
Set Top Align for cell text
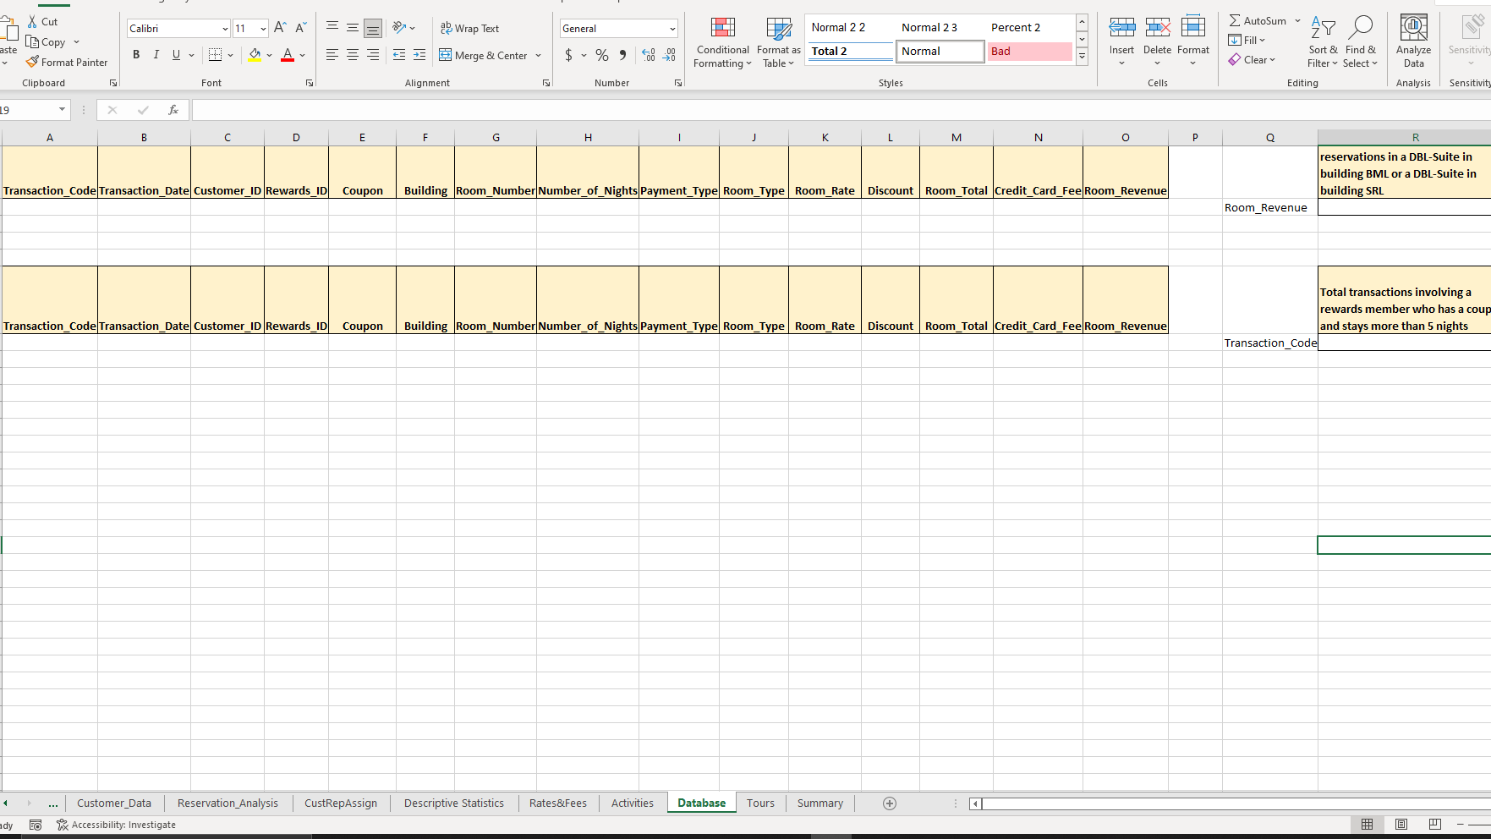[332, 28]
